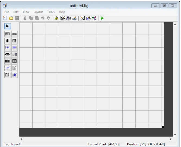Open the Property Inspector
181x147 pixels.
point(88,18)
